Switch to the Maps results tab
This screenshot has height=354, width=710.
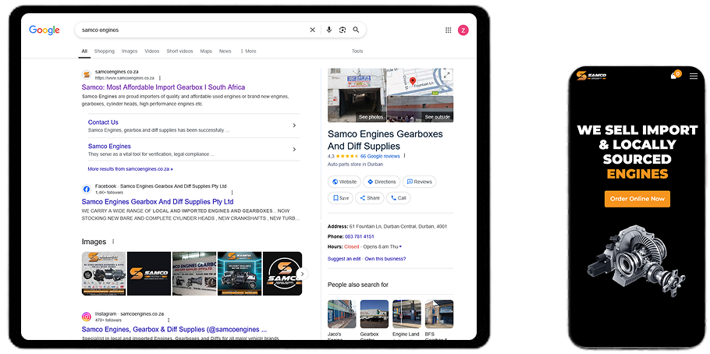(x=206, y=51)
